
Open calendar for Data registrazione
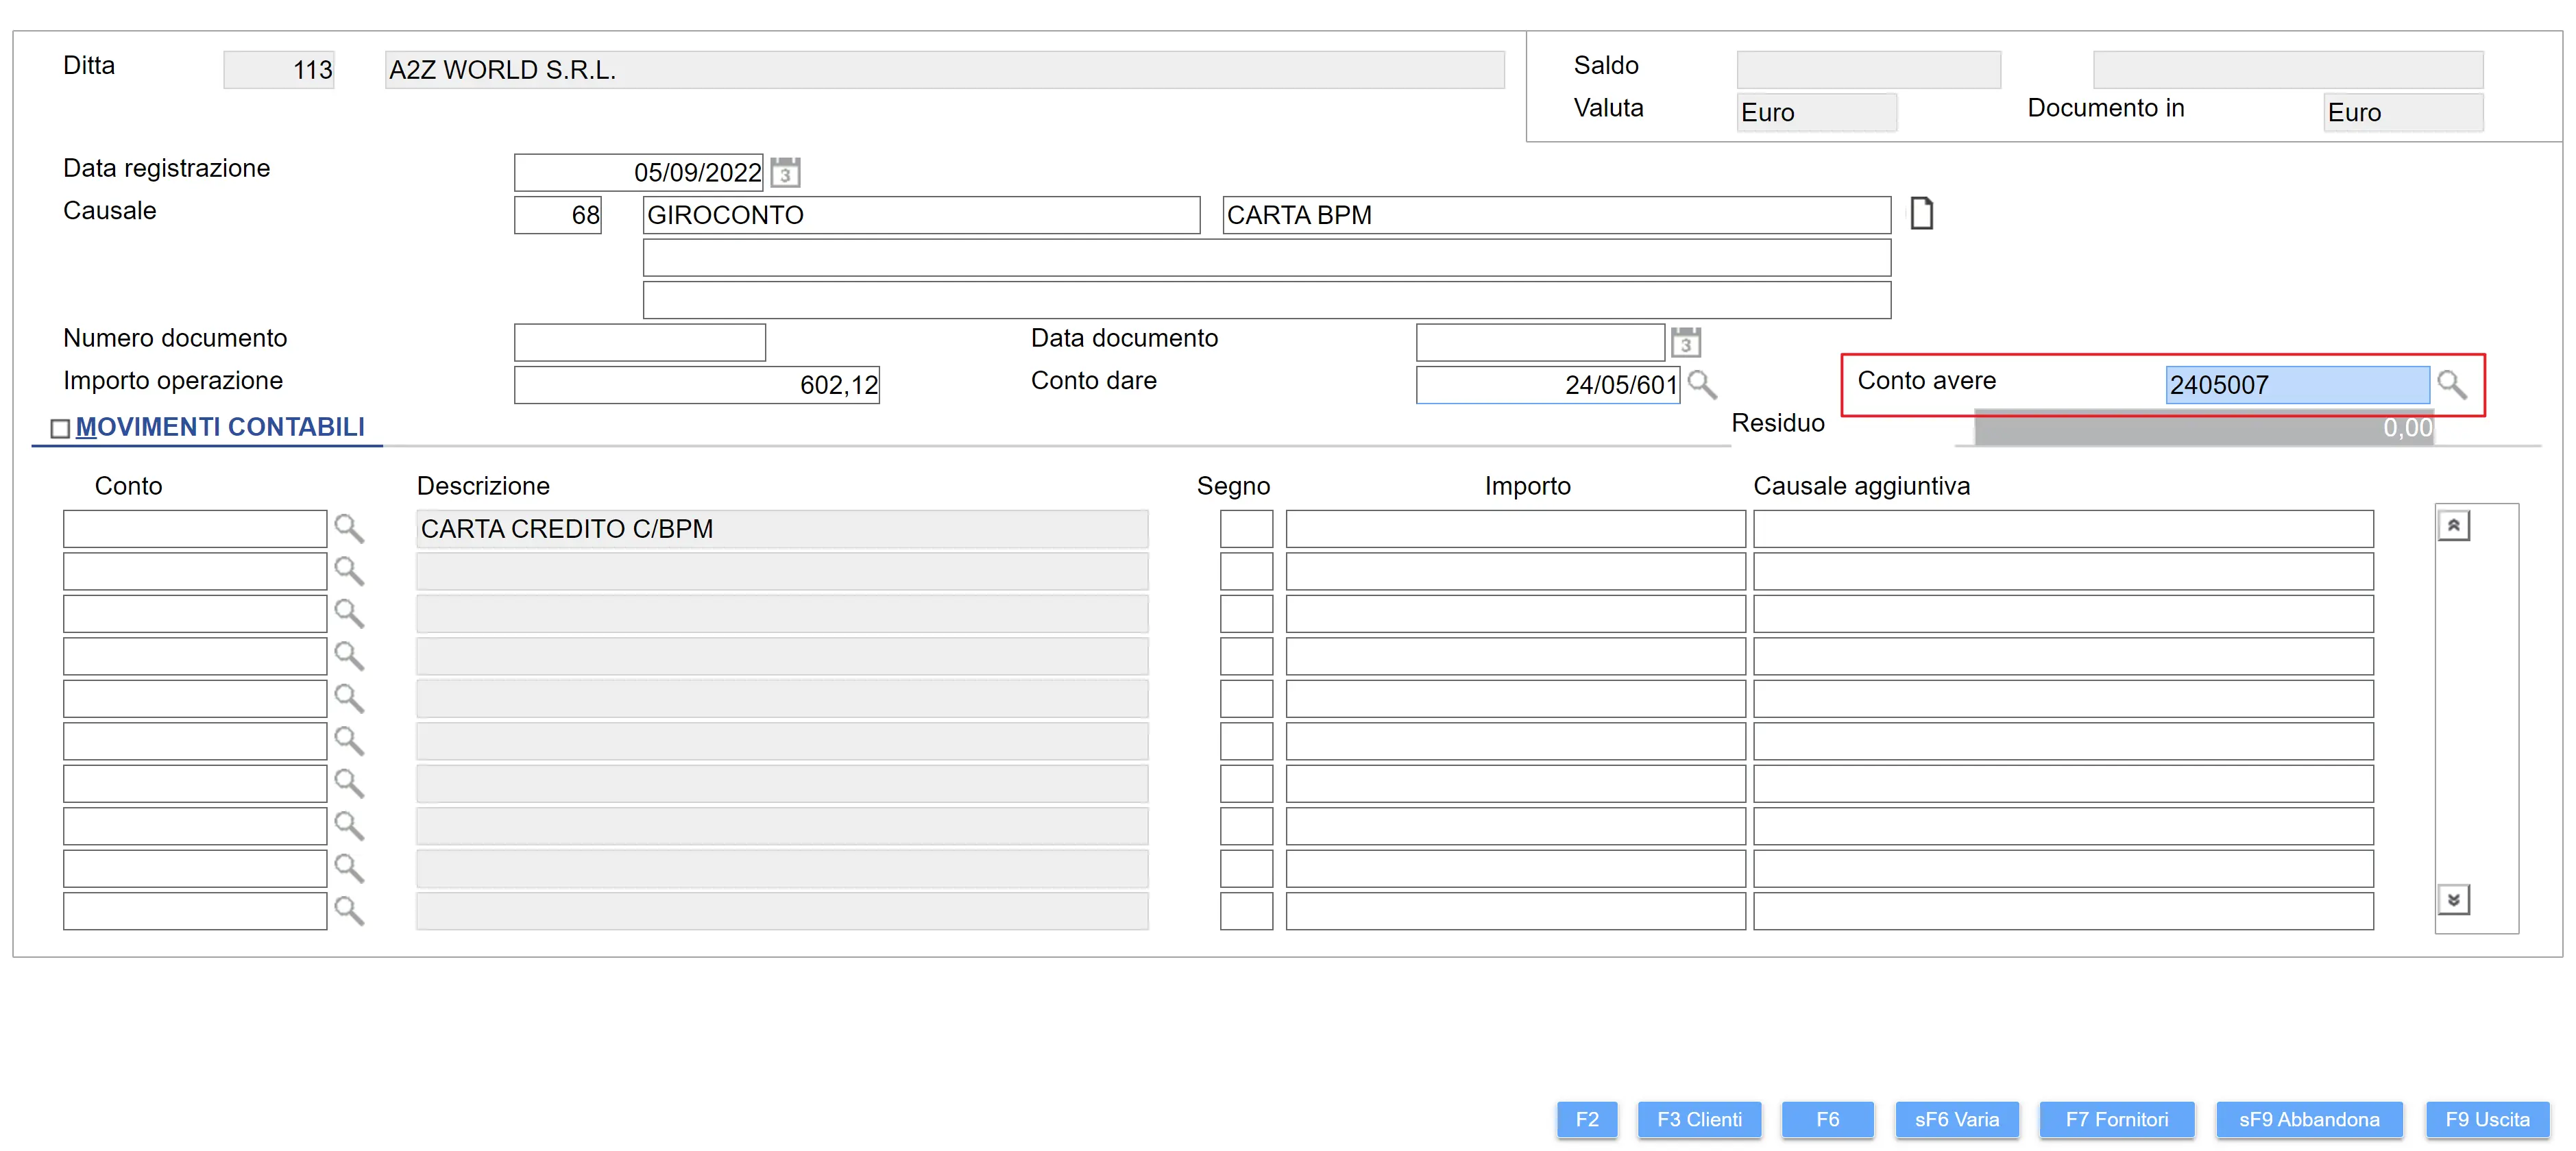[785, 173]
